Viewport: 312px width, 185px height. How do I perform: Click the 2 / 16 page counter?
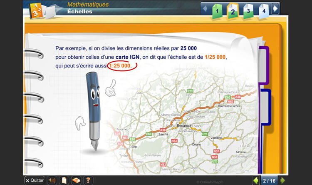pyautogui.click(x=269, y=181)
